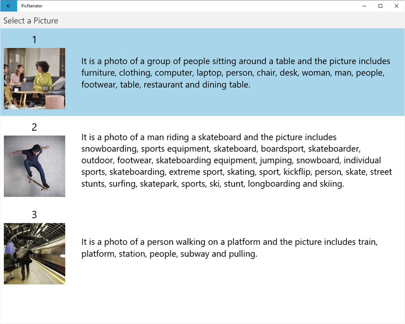Click the PicNarrator window title

(32, 6)
